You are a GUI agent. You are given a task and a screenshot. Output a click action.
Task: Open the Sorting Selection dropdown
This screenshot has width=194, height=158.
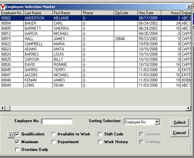coord(157,122)
